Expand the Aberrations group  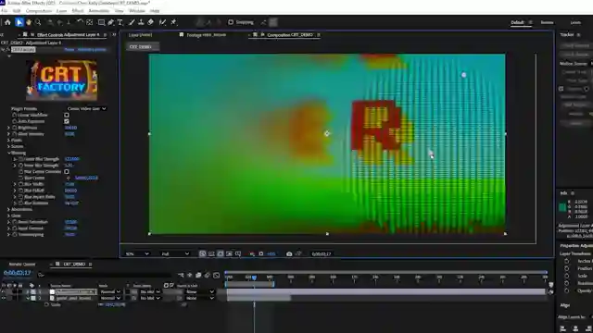coord(8,209)
